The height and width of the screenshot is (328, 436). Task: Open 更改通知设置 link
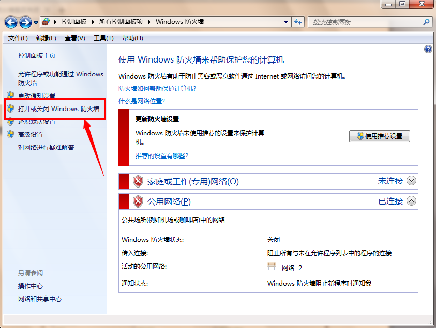pos(36,96)
